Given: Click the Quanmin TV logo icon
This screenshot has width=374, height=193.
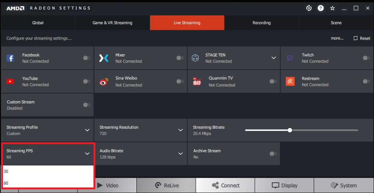Looking at the screenshot, I should (x=197, y=81).
